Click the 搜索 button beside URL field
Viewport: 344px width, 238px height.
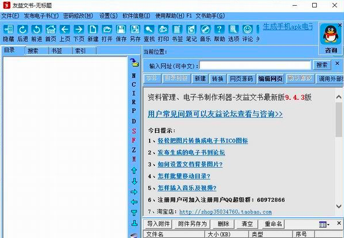322,65
